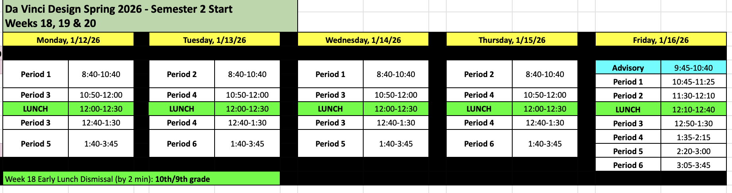Screen dimensions: 732x193
Task: Select the Tuesday, 1/13/26 header cell
Action: coord(214,40)
